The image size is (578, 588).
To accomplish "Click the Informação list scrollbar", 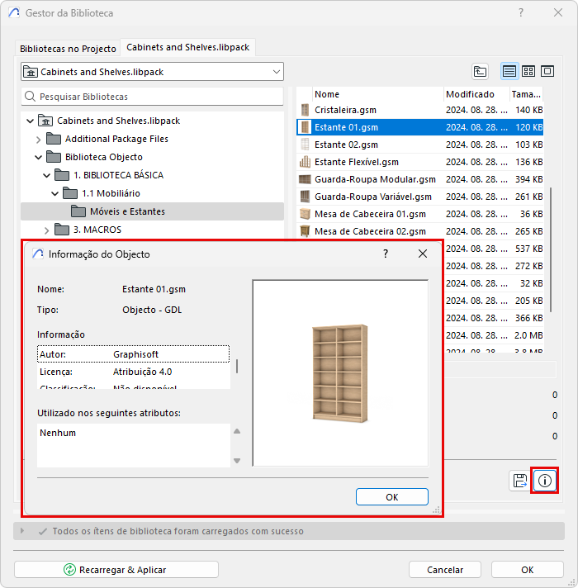I will click(x=237, y=367).
